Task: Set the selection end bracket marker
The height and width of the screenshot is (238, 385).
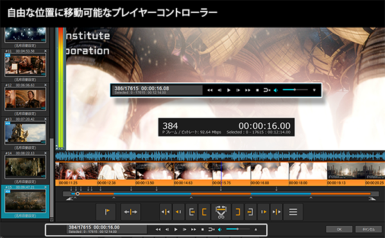Action: pyautogui.click(x=237, y=212)
